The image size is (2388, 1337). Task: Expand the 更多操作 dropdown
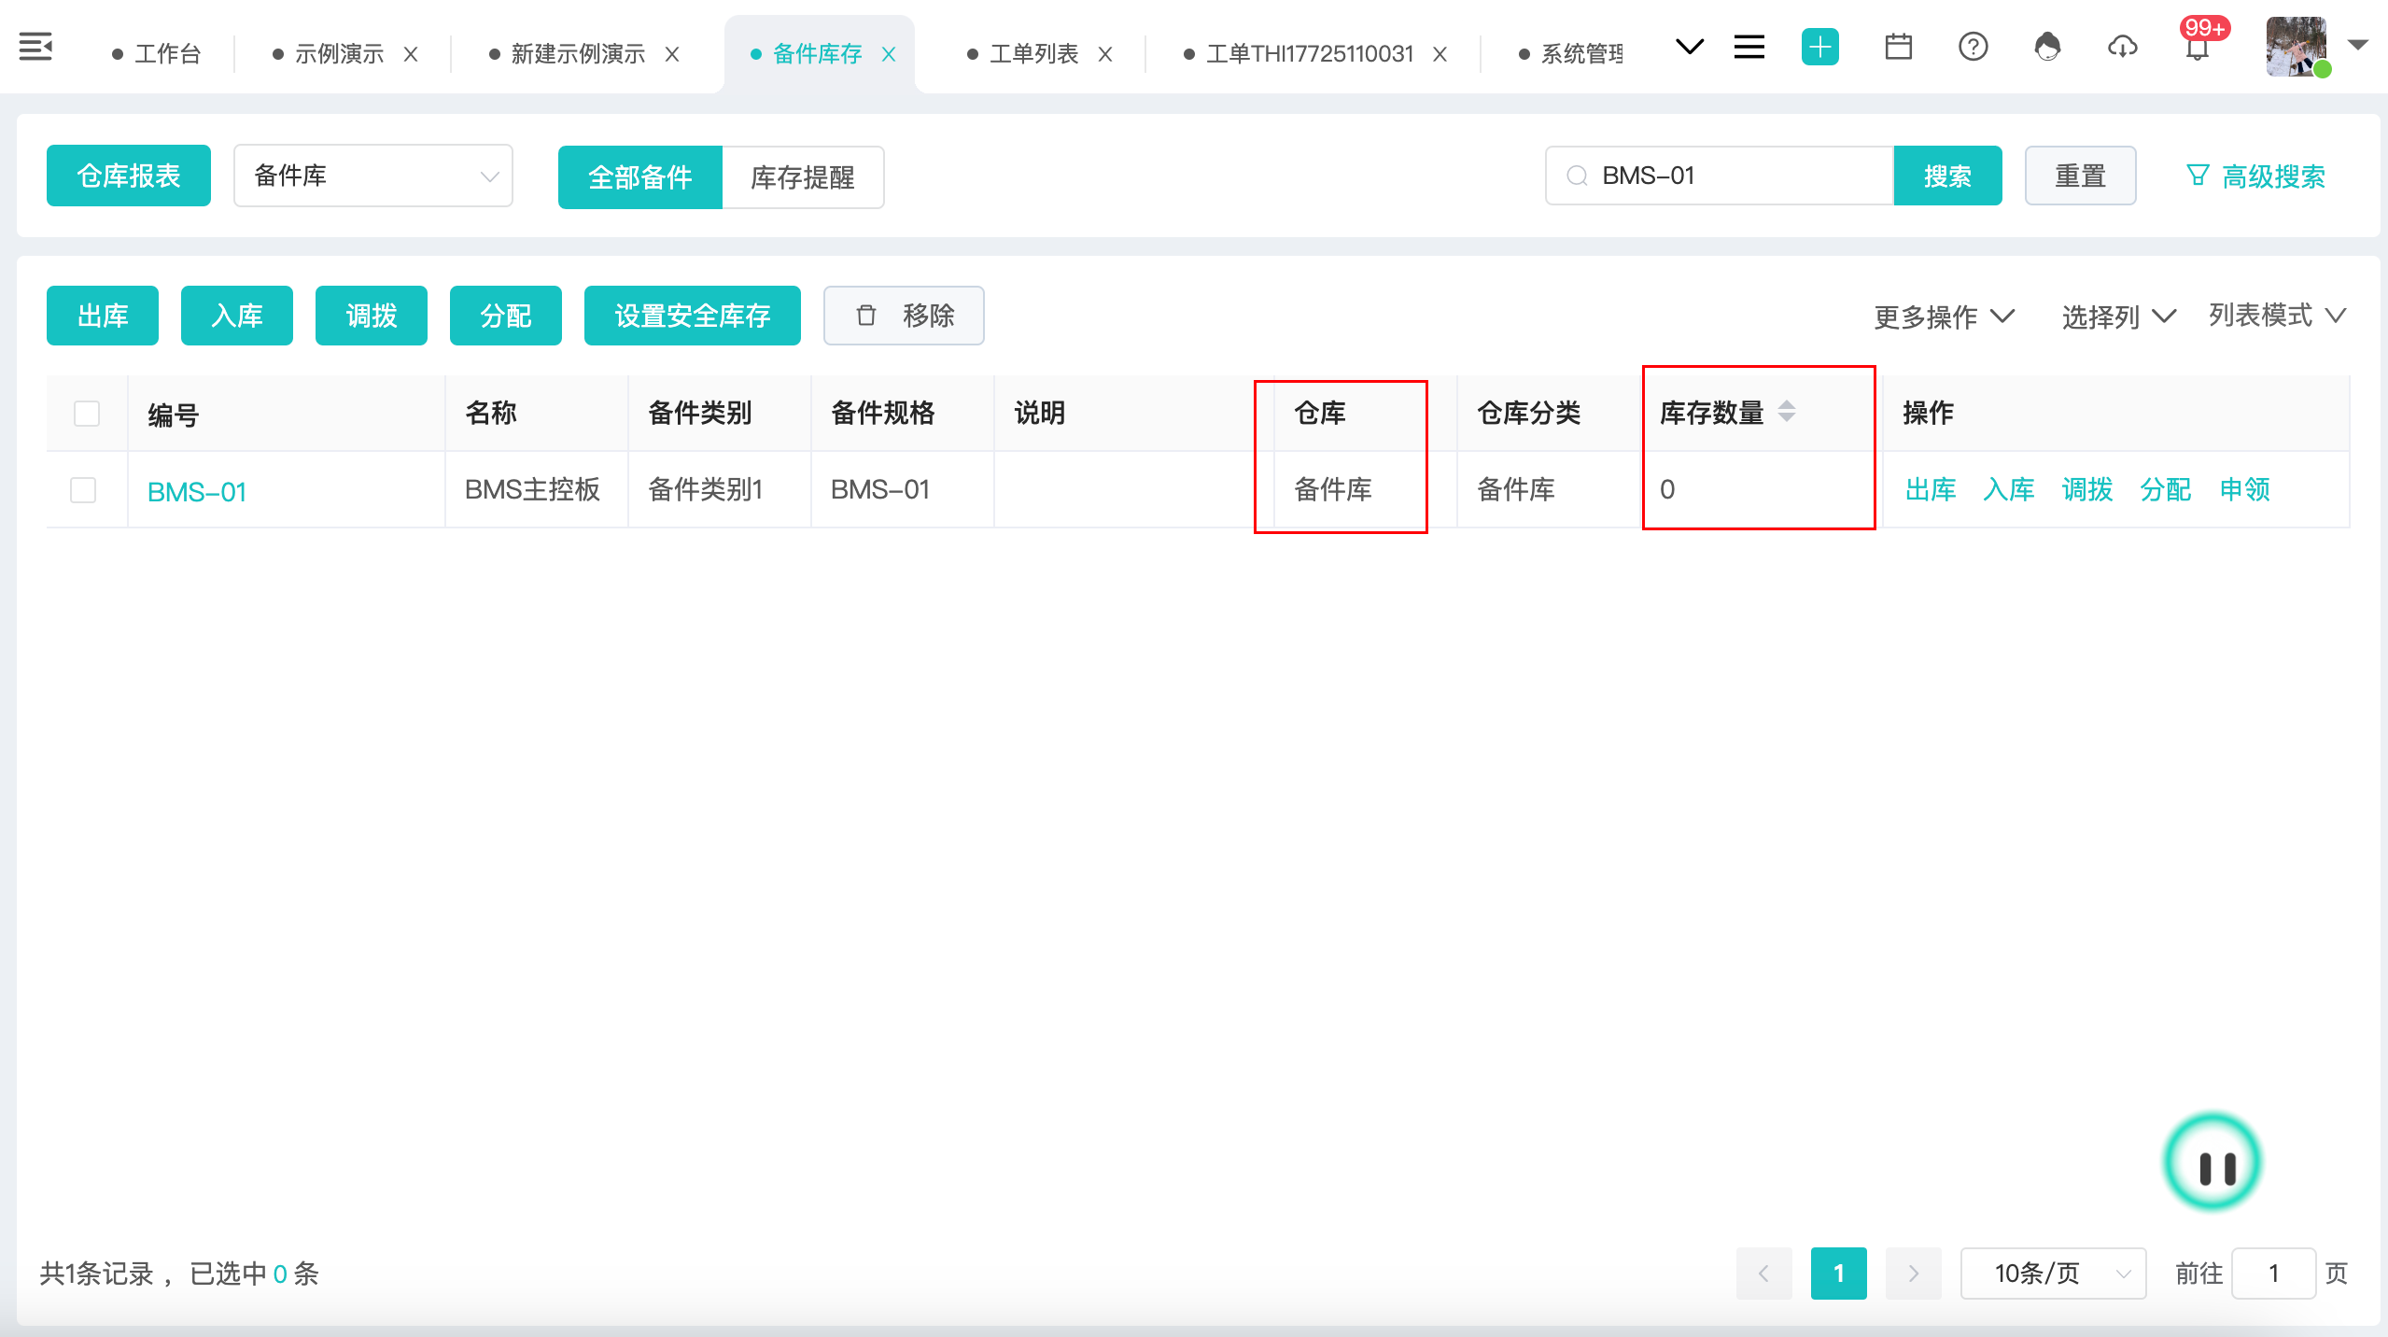click(1944, 317)
